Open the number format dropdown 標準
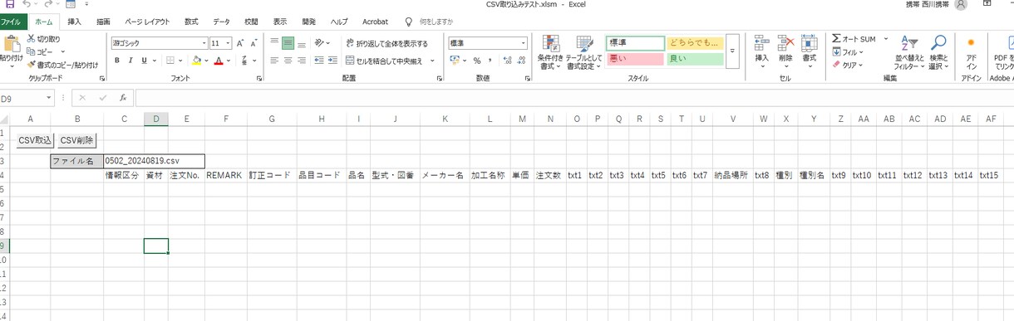This screenshot has width=1014, height=321. [524, 43]
